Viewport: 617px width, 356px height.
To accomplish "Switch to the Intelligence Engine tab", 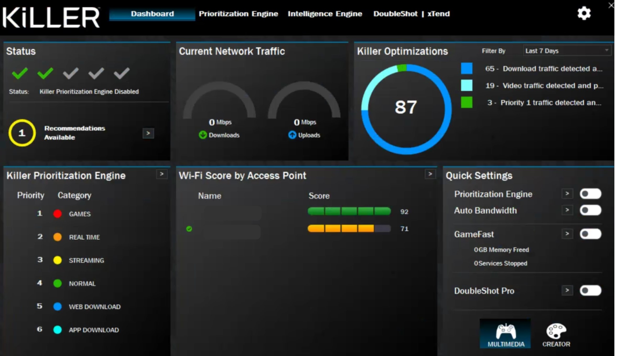I will [x=325, y=14].
